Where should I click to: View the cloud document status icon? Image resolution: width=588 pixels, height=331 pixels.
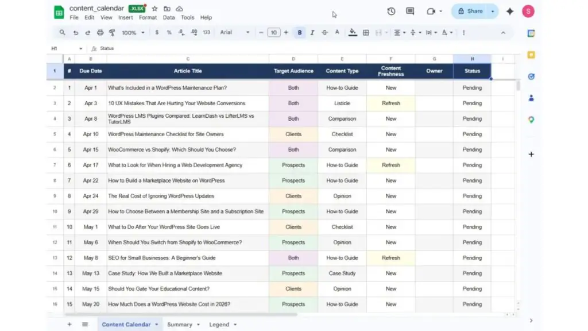tap(179, 9)
